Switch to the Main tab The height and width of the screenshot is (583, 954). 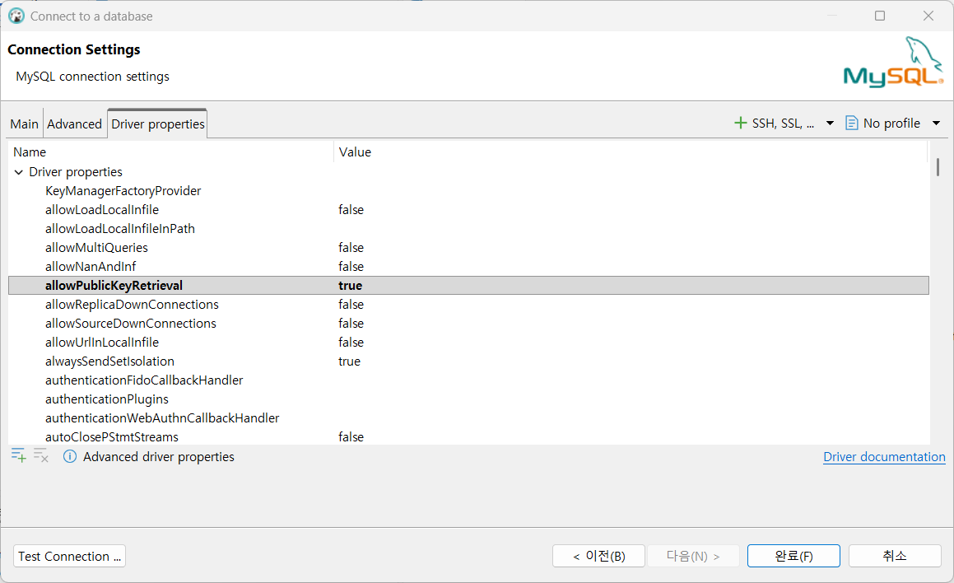tap(24, 124)
